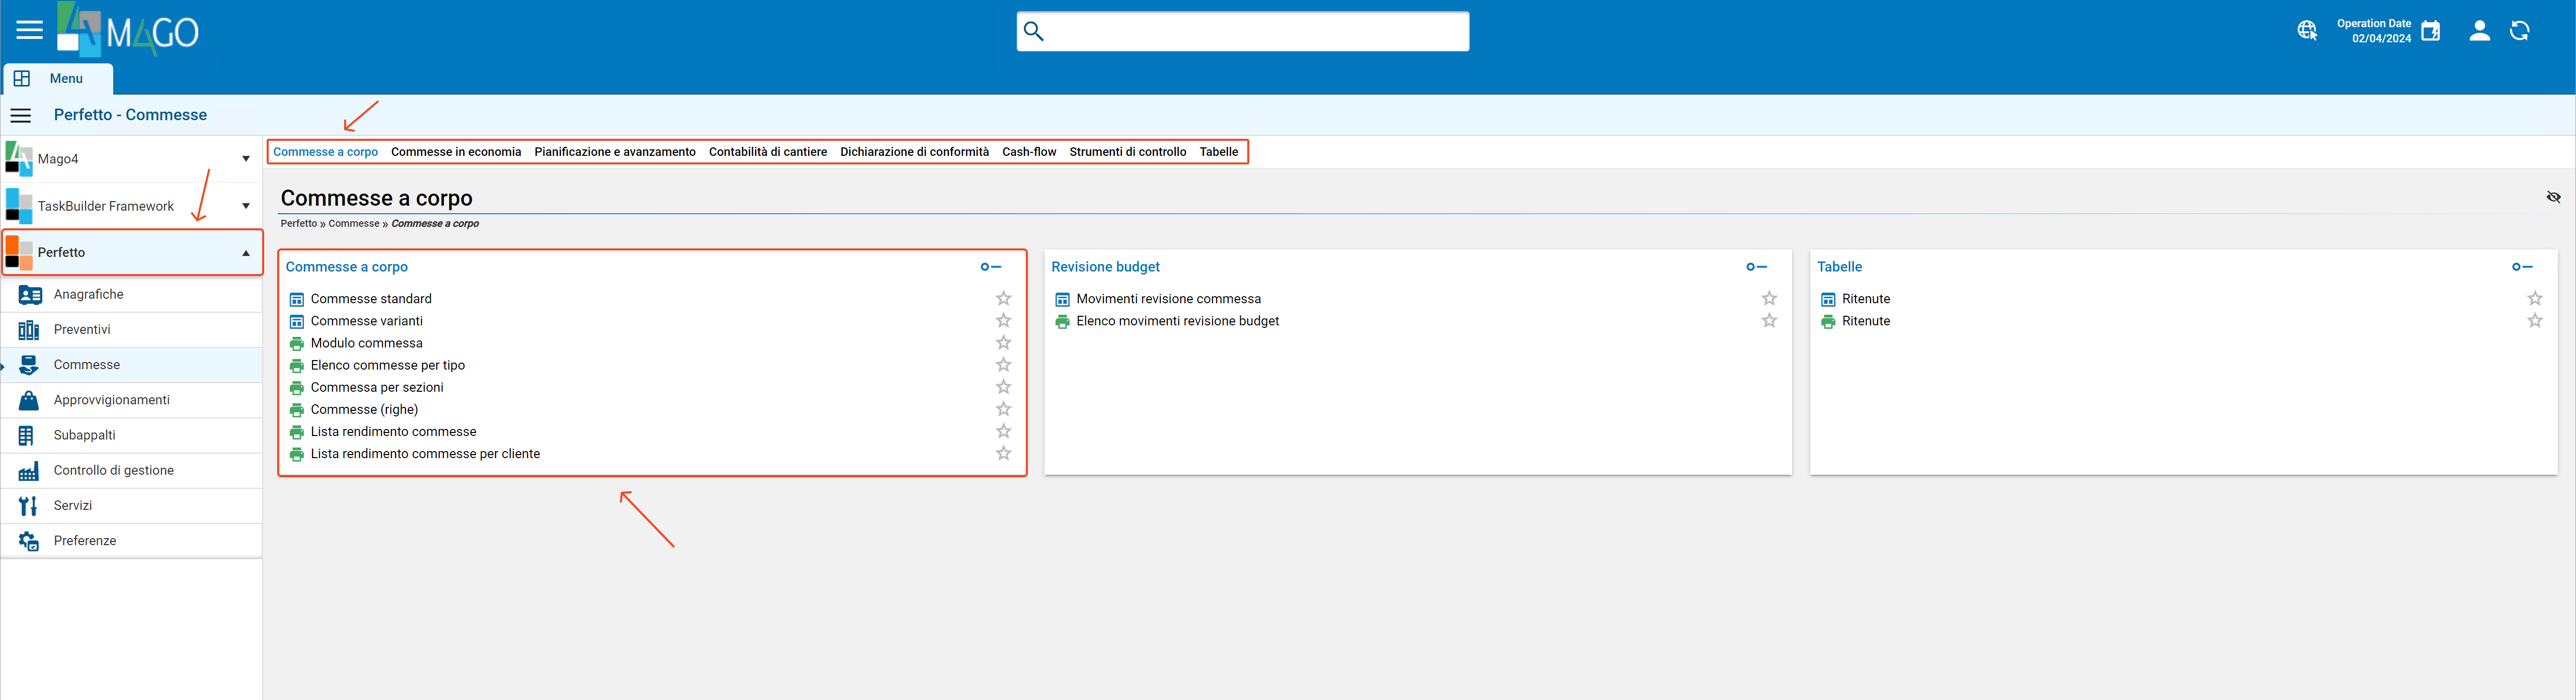Click the Commesse varianti document icon
This screenshot has width=2576, height=700.
pyautogui.click(x=296, y=321)
